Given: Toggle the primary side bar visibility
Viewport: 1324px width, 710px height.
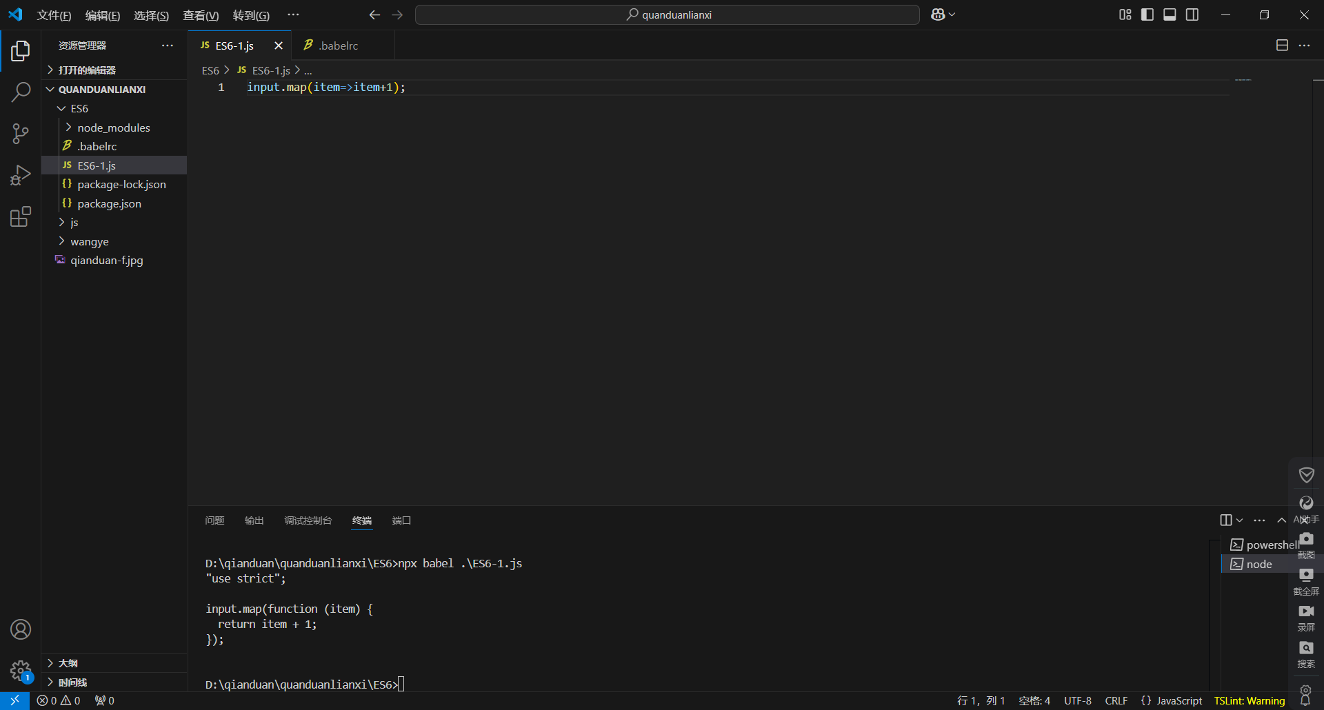Looking at the screenshot, I should coord(1147,14).
